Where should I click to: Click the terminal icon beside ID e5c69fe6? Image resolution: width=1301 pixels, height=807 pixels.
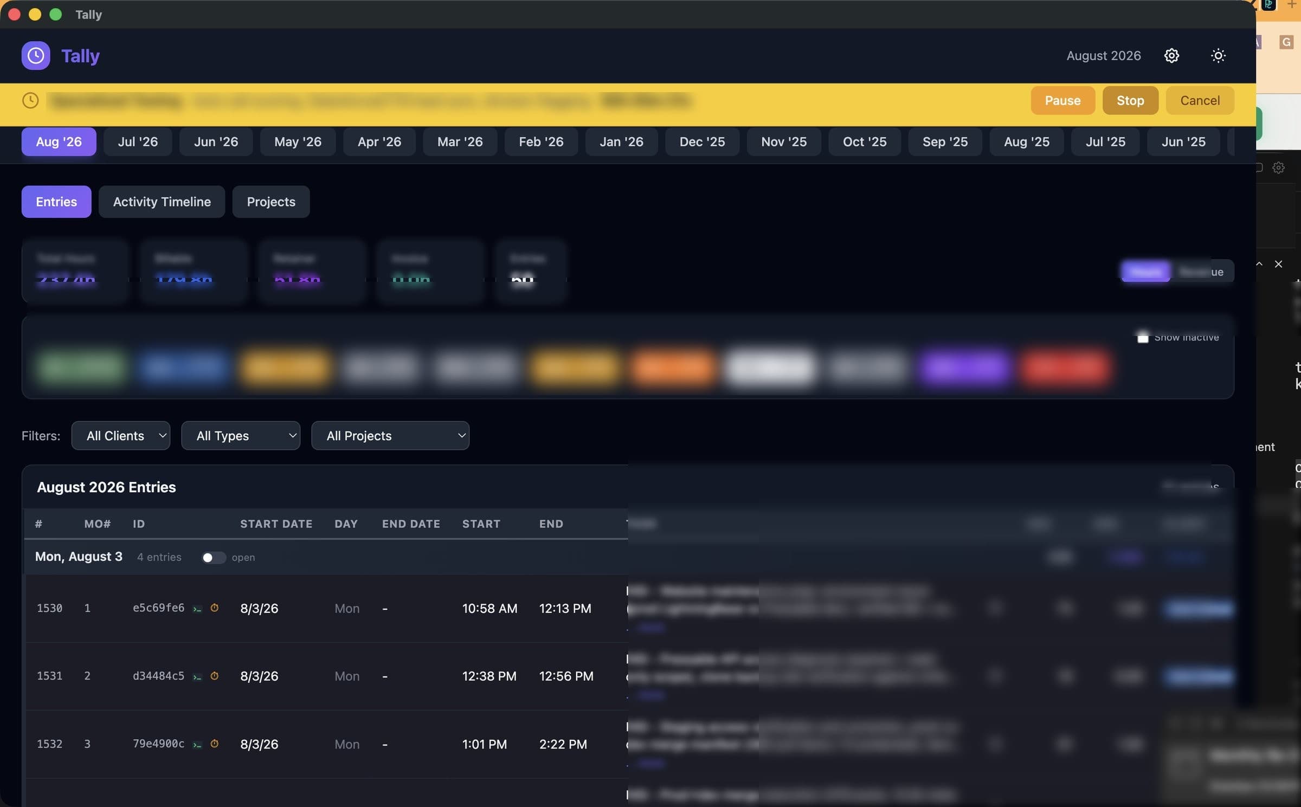(197, 609)
